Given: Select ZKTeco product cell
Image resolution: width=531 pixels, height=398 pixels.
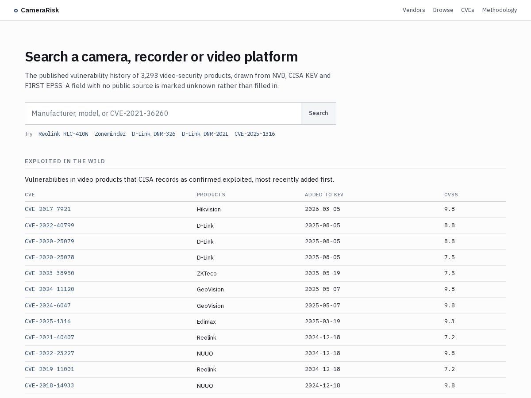Looking at the screenshot, I should click(207, 274).
